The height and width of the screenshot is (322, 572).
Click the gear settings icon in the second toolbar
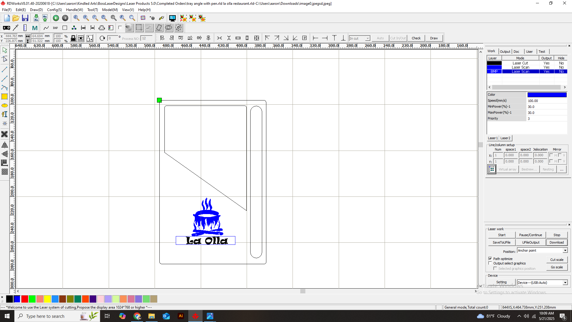click(178, 28)
